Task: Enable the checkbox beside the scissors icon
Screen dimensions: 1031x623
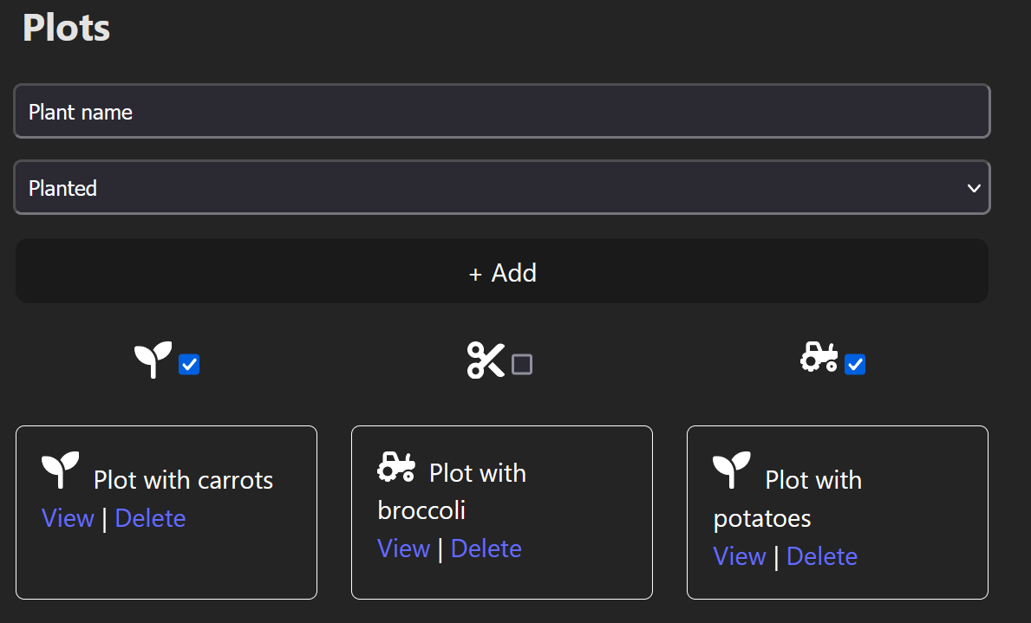Action: 522,365
